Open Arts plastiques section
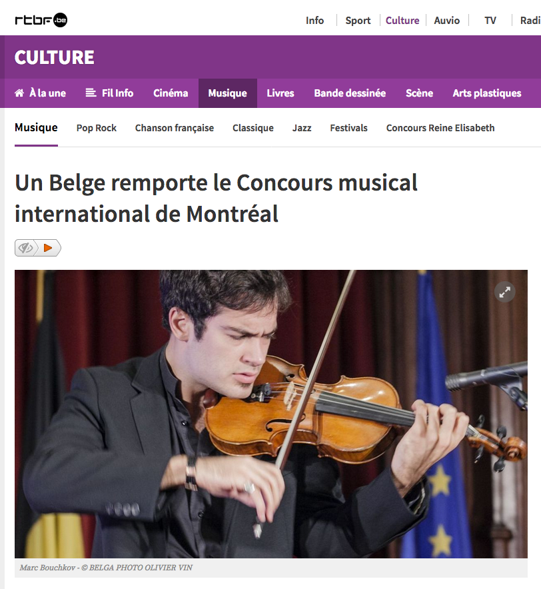541x589 pixels. tap(487, 93)
